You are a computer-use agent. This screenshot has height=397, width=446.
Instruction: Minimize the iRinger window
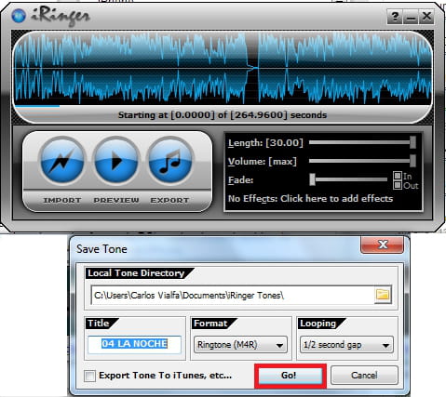pos(411,16)
